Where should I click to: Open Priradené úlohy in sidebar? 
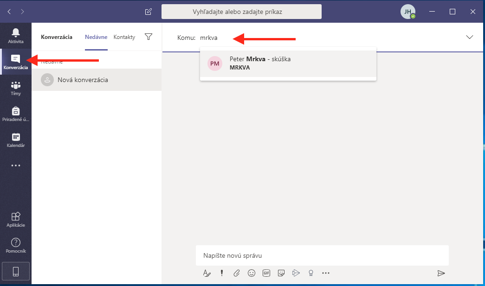[x=15, y=114]
